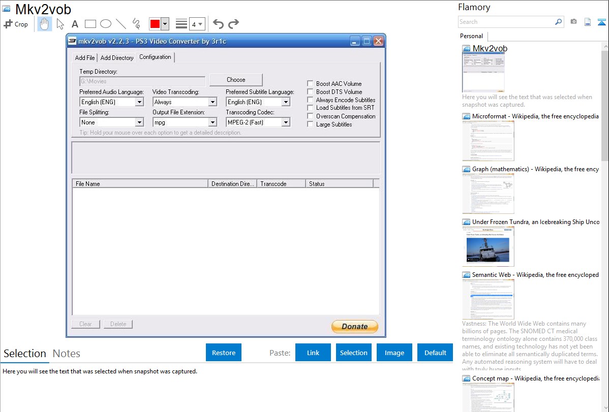Select the text annotation tool
Viewport: 609px width, 412px height.
[75, 24]
